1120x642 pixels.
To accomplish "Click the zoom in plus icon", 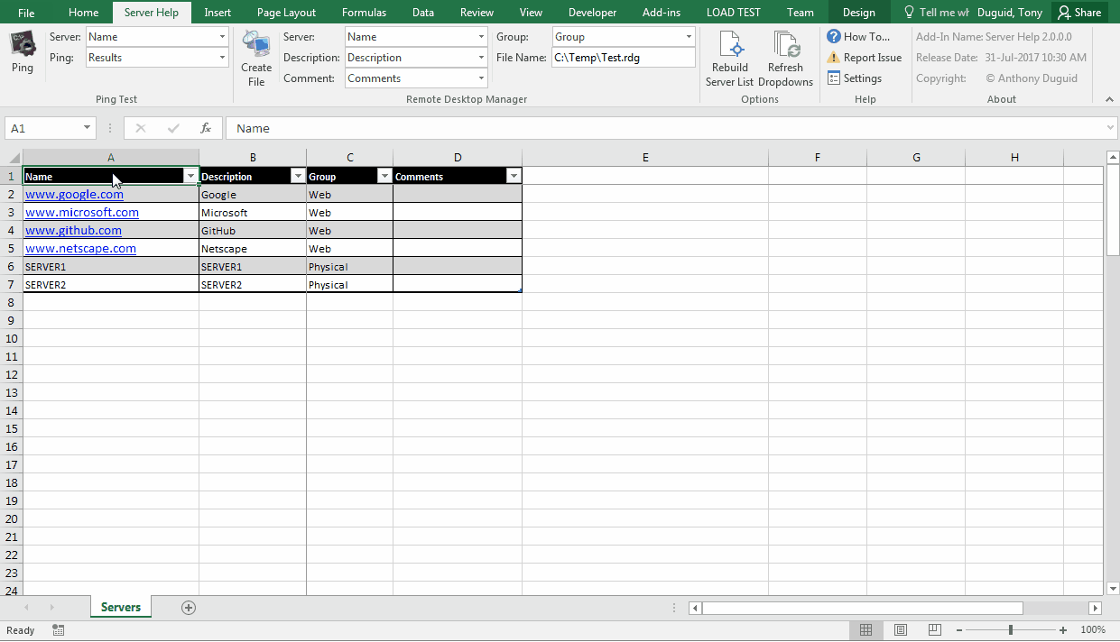I will click(1063, 630).
